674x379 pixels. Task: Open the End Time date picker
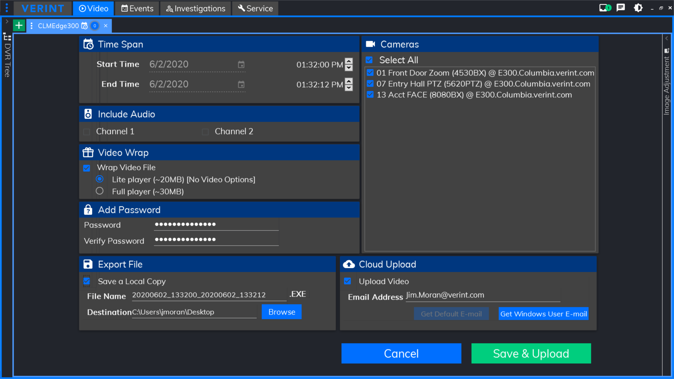click(x=241, y=85)
